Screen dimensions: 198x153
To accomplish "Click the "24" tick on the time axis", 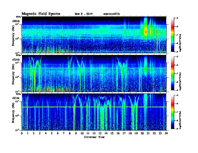I will pyautogui.click(x=166, y=133).
